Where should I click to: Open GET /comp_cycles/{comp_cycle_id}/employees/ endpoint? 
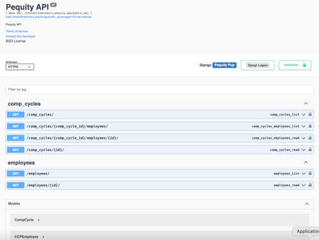(159, 126)
